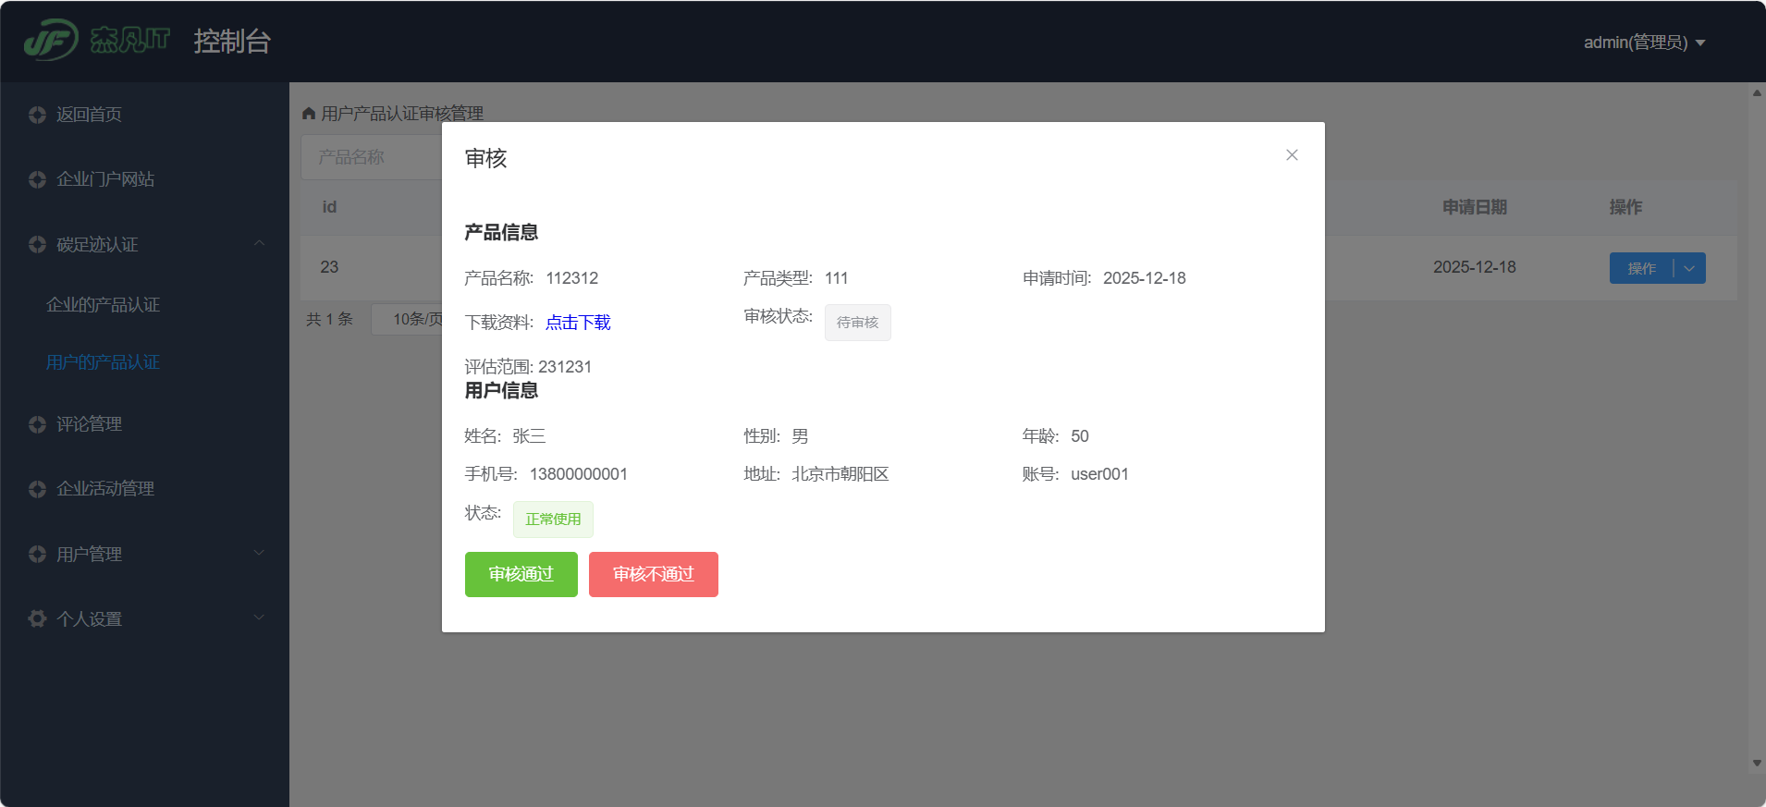Click the product name value 112312
Viewport: 1766px width, 807px height.
point(572,278)
